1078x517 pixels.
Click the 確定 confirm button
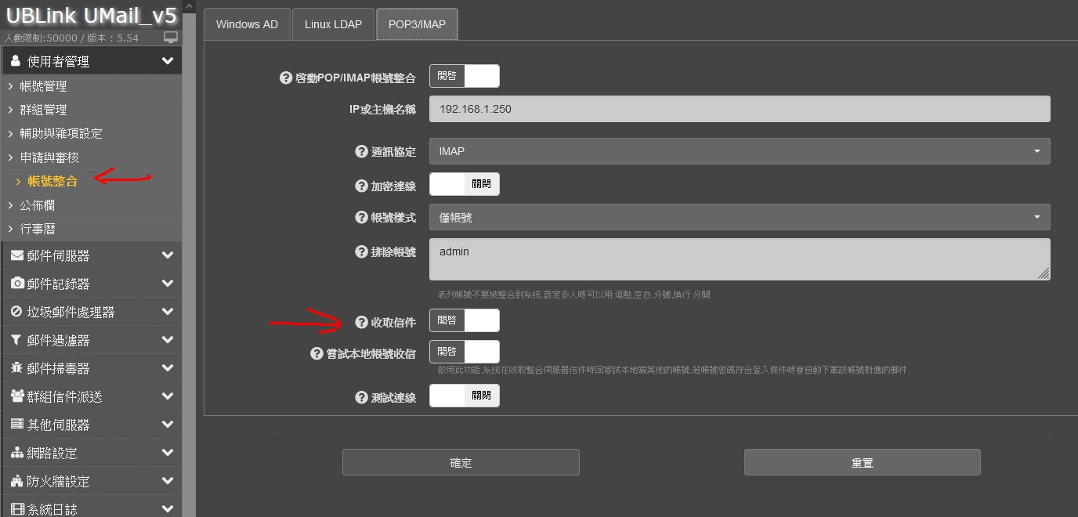[461, 462]
